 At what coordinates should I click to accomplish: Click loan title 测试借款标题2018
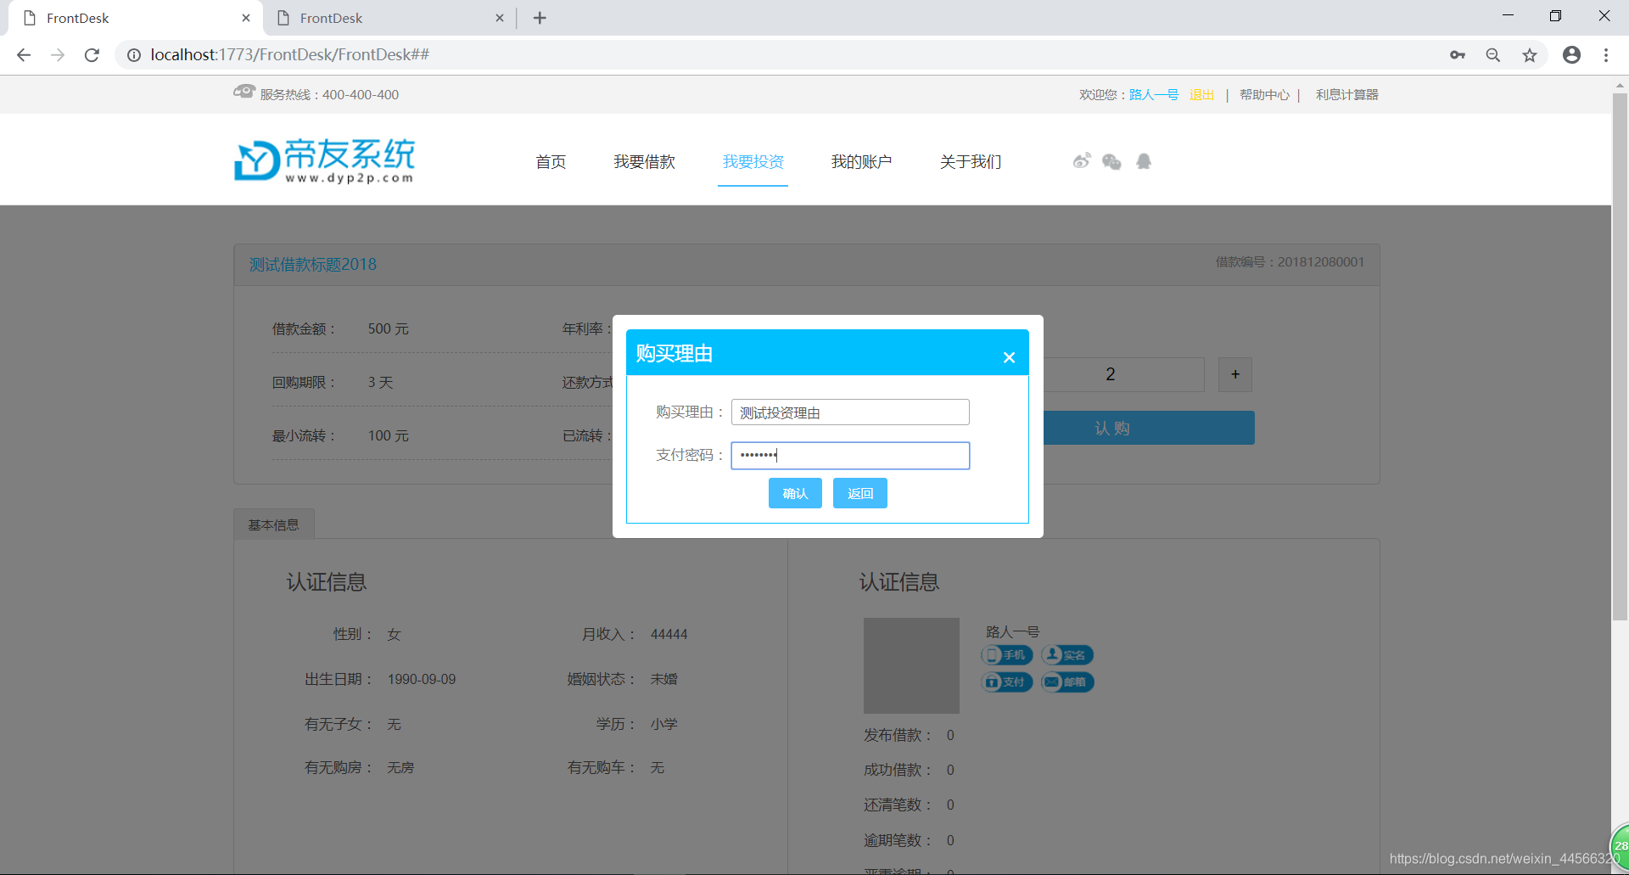pyautogui.click(x=313, y=265)
